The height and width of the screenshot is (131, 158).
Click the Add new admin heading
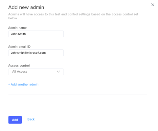(x=26, y=7)
